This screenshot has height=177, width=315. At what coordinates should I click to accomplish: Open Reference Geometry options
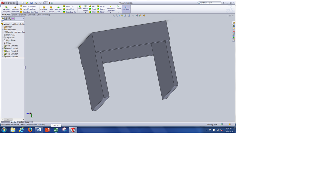pyautogui.click(x=110, y=9)
